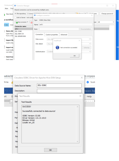Screen dimensions: 119x161
Task: Expand the SQL dialect dropdown
Action: 90,44
